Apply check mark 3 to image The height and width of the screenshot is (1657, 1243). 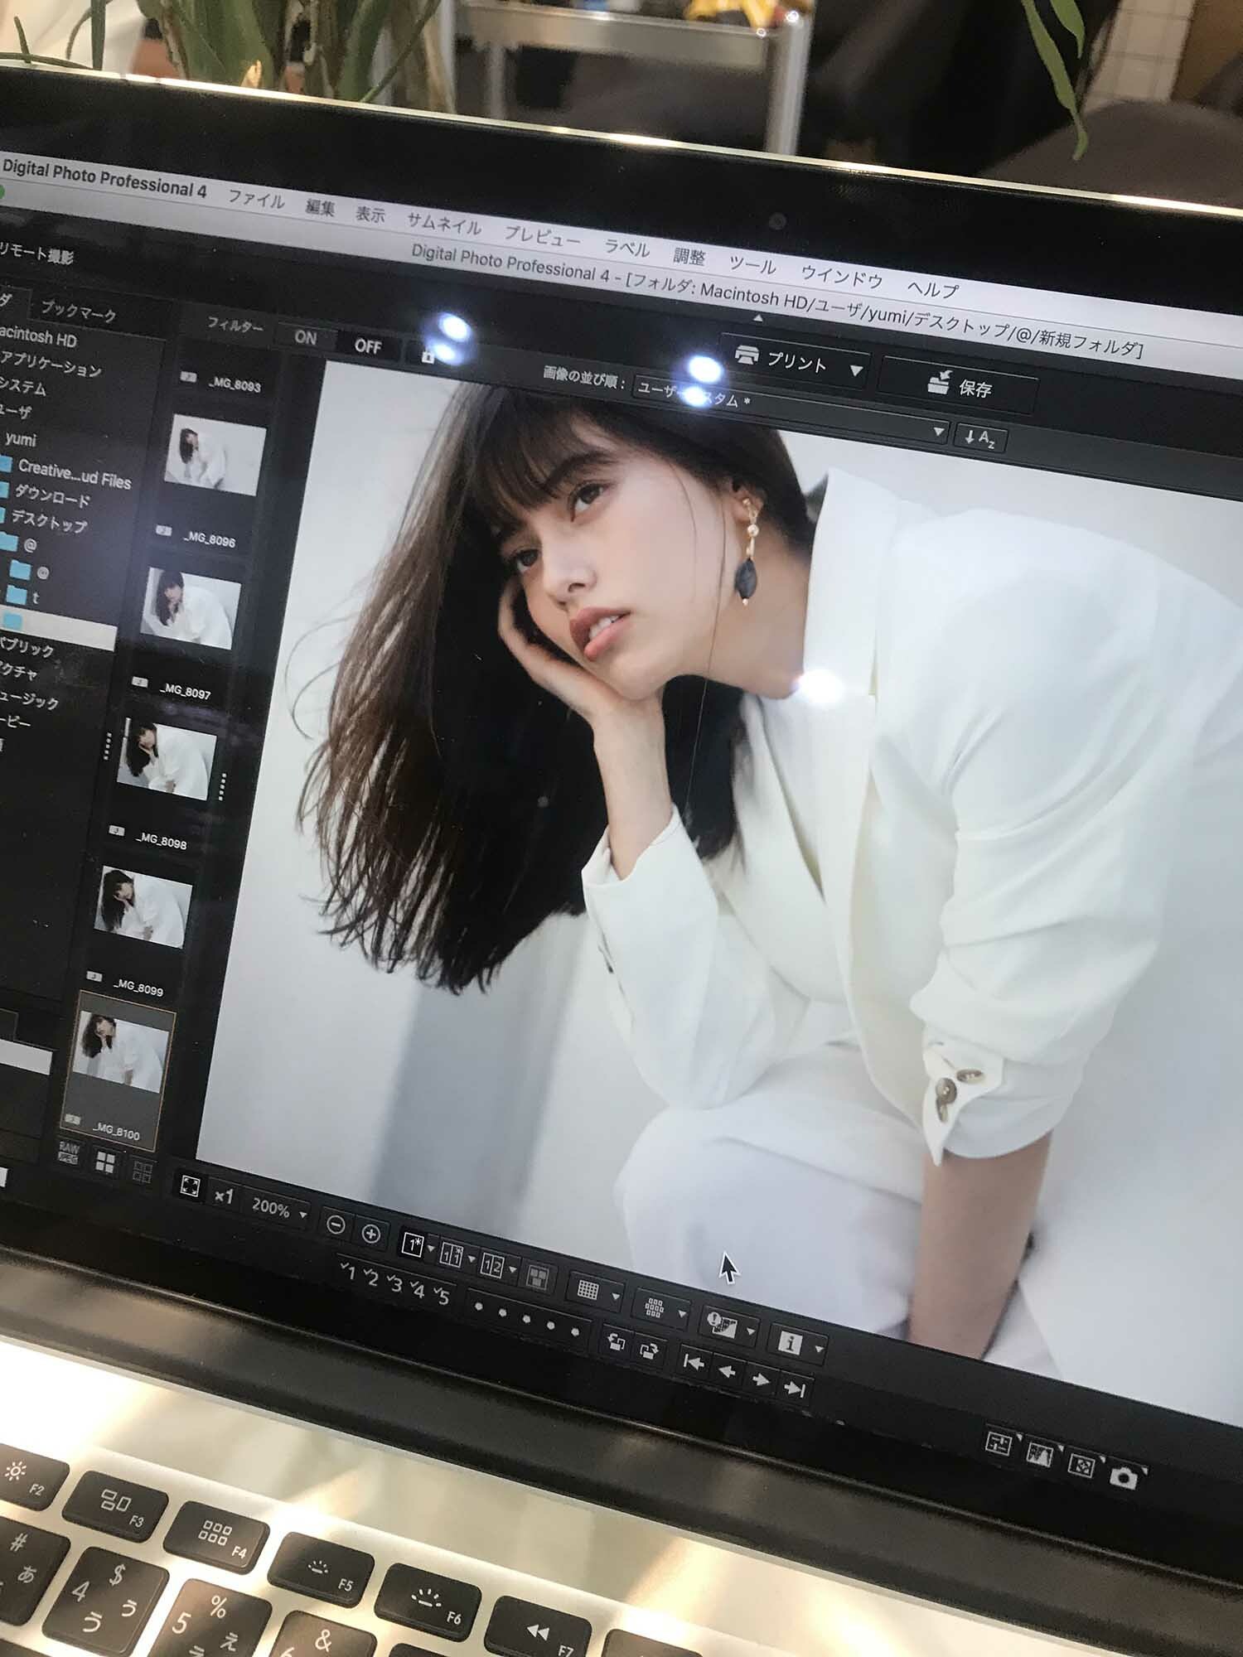(x=394, y=1283)
